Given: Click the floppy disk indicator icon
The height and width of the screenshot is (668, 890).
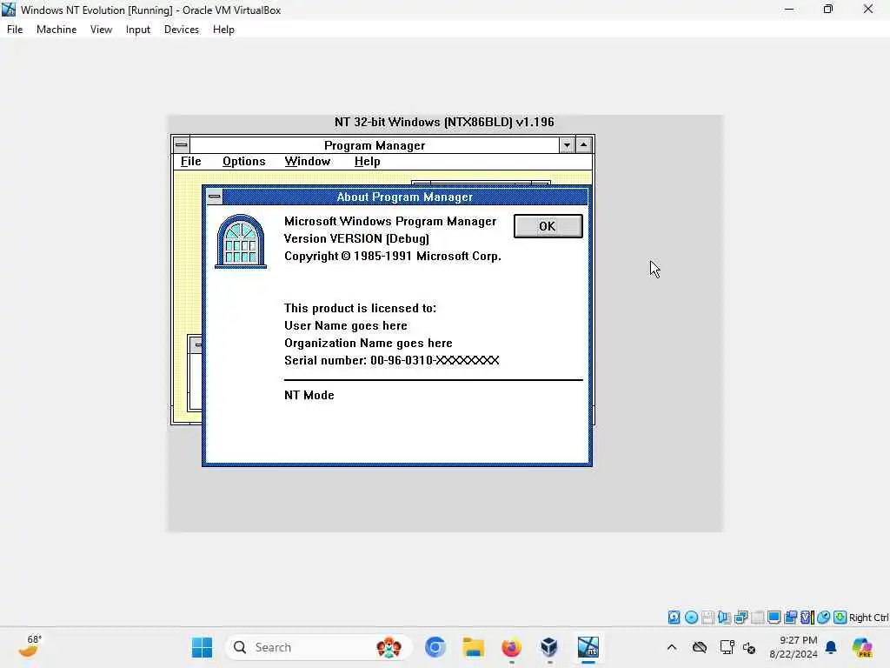Looking at the screenshot, I should tap(707, 618).
